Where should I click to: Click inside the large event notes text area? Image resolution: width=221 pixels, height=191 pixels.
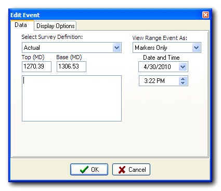click(x=72, y=98)
